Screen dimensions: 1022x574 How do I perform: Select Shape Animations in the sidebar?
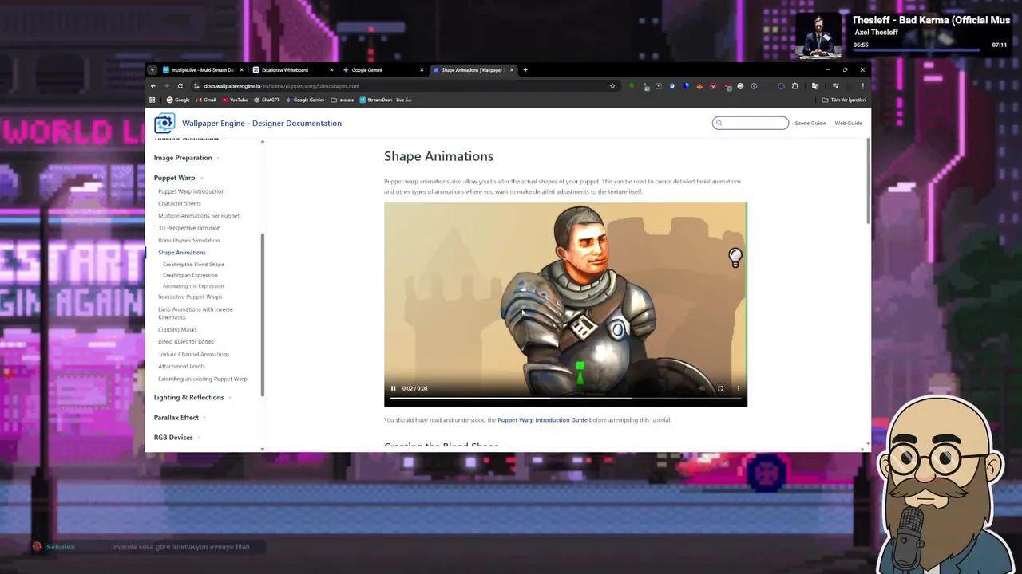(182, 253)
